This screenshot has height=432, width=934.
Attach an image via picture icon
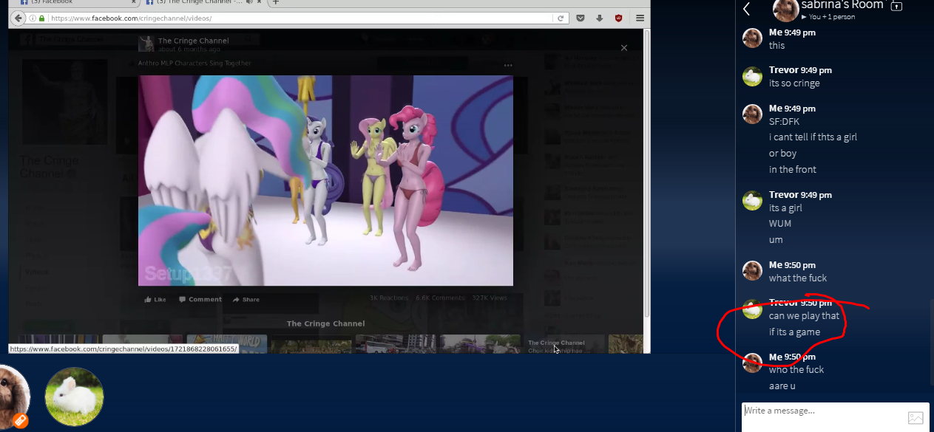tap(916, 418)
